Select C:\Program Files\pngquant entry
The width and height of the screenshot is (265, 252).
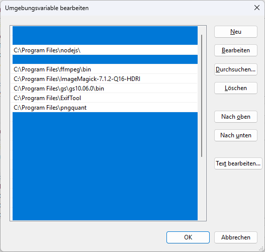(105, 108)
